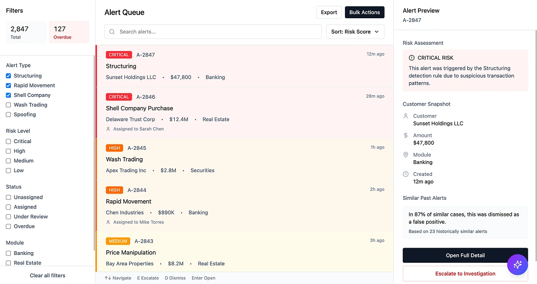Image resolution: width=537 pixels, height=284 pixels.
Task: Check the Low risk level
Action: (x=8, y=171)
